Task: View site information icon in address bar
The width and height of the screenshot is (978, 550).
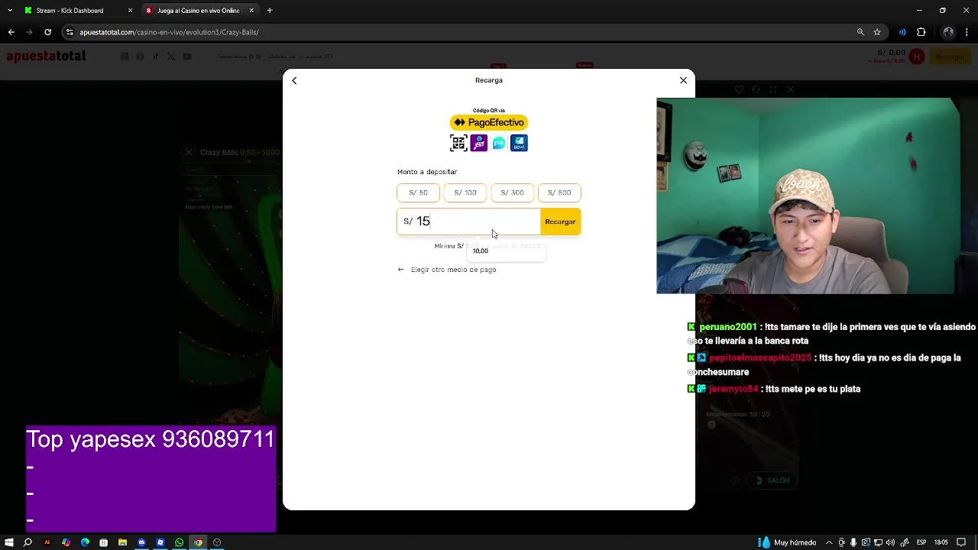Action: 70,32
